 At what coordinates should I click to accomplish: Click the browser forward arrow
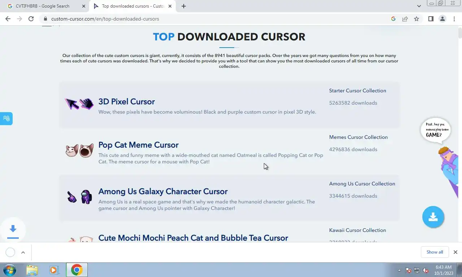tap(19, 19)
